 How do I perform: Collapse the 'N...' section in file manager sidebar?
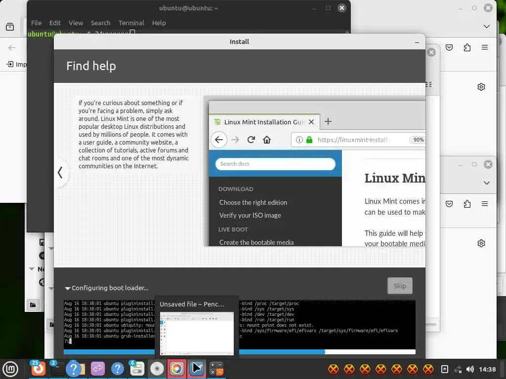point(32,269)
